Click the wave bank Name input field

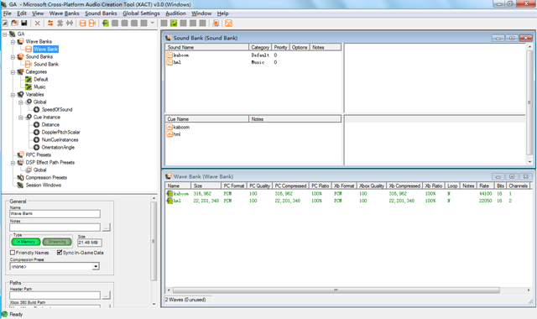(55, 214)
